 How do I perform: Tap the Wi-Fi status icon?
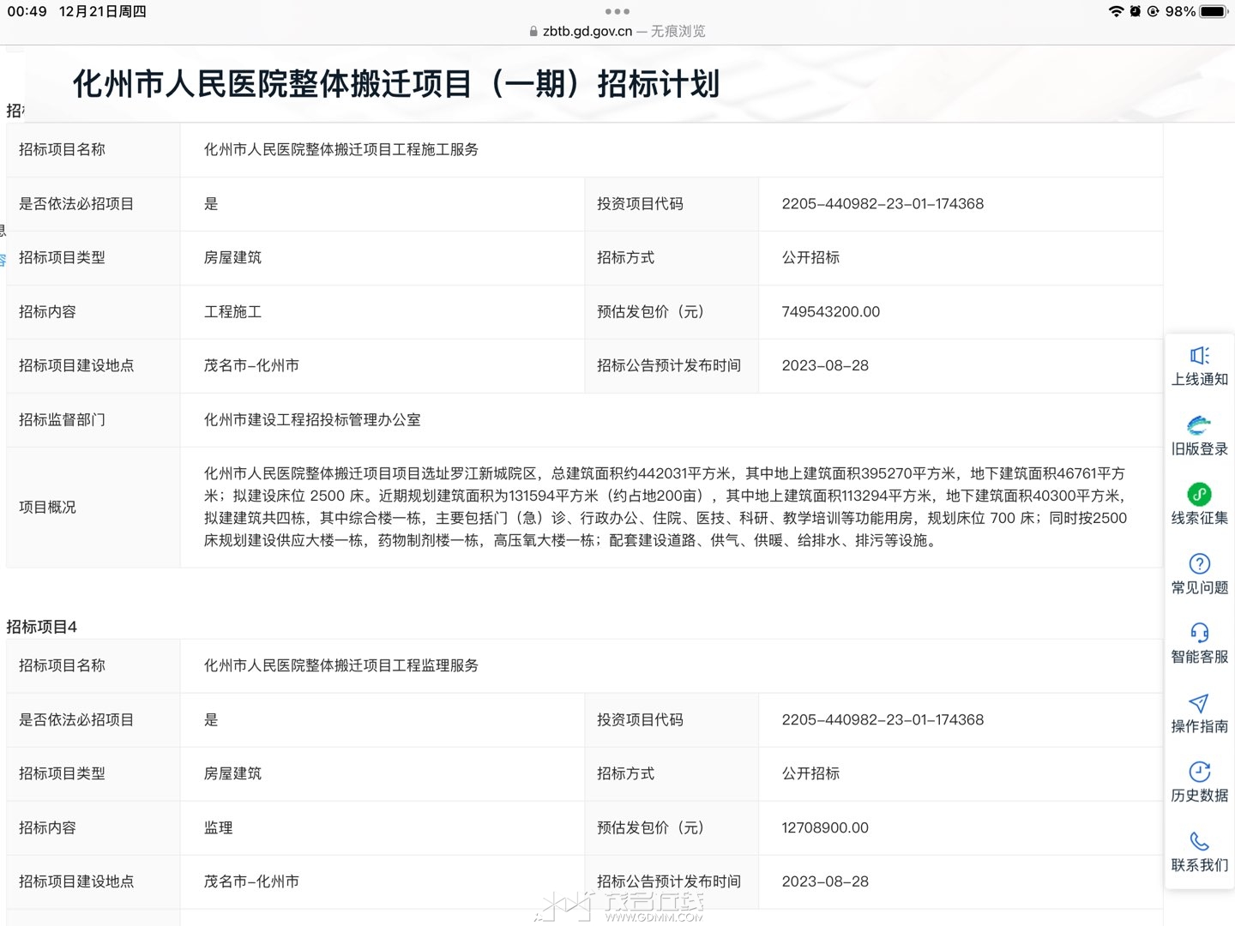(1116, 11)
